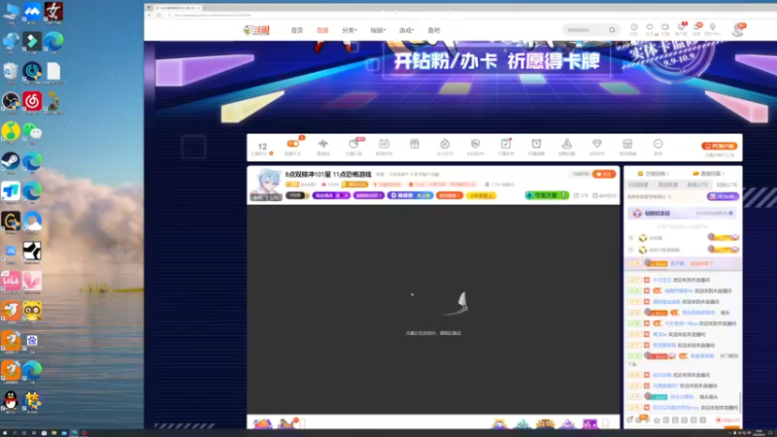777x437 pixels.
Task: Open the AD screen icon in streamer toolbar
Action: tap(384, 144)
